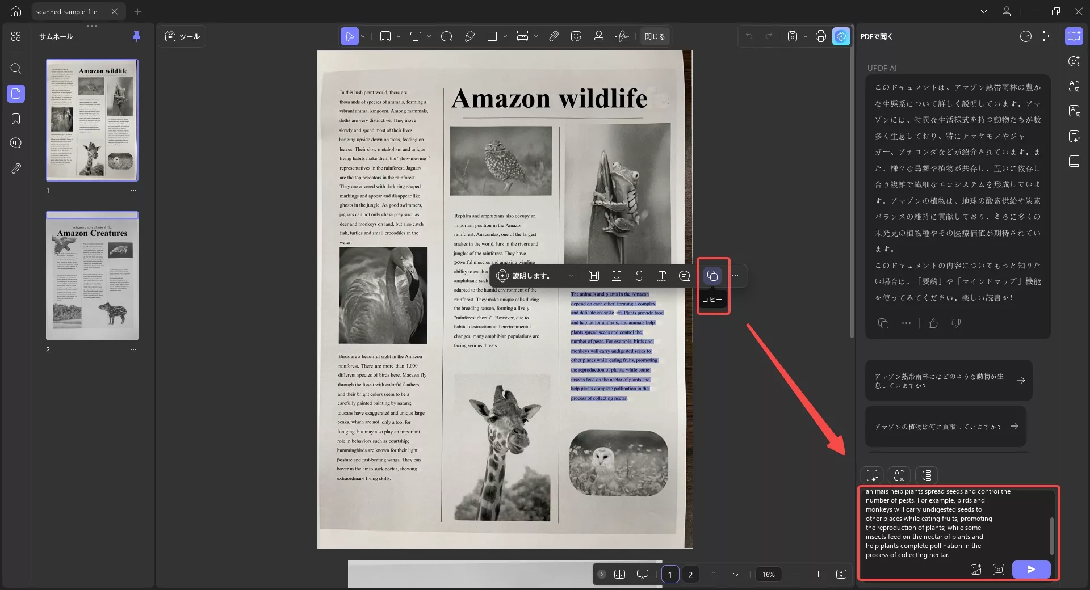
Task: Select the signature tool
Action: 622,36
